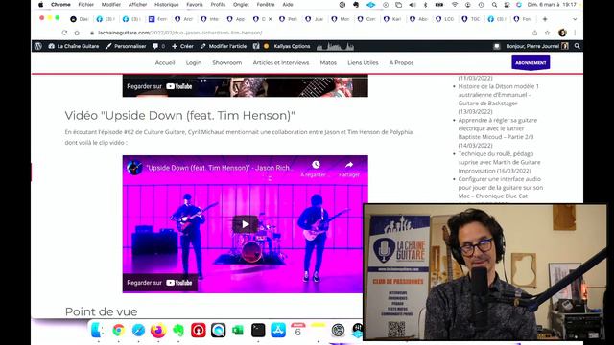Viewport: 614px width, 345px height.
Task: Open QuickTime Player from the Dock
Action: (218, 330)
